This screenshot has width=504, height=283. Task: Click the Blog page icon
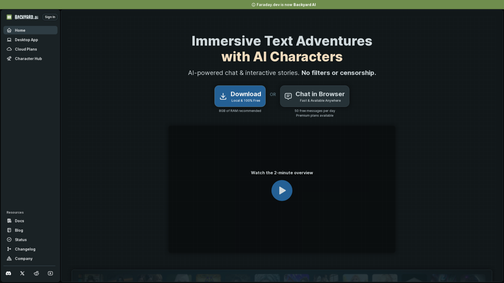pyautogui.click(x=9, y=230)
